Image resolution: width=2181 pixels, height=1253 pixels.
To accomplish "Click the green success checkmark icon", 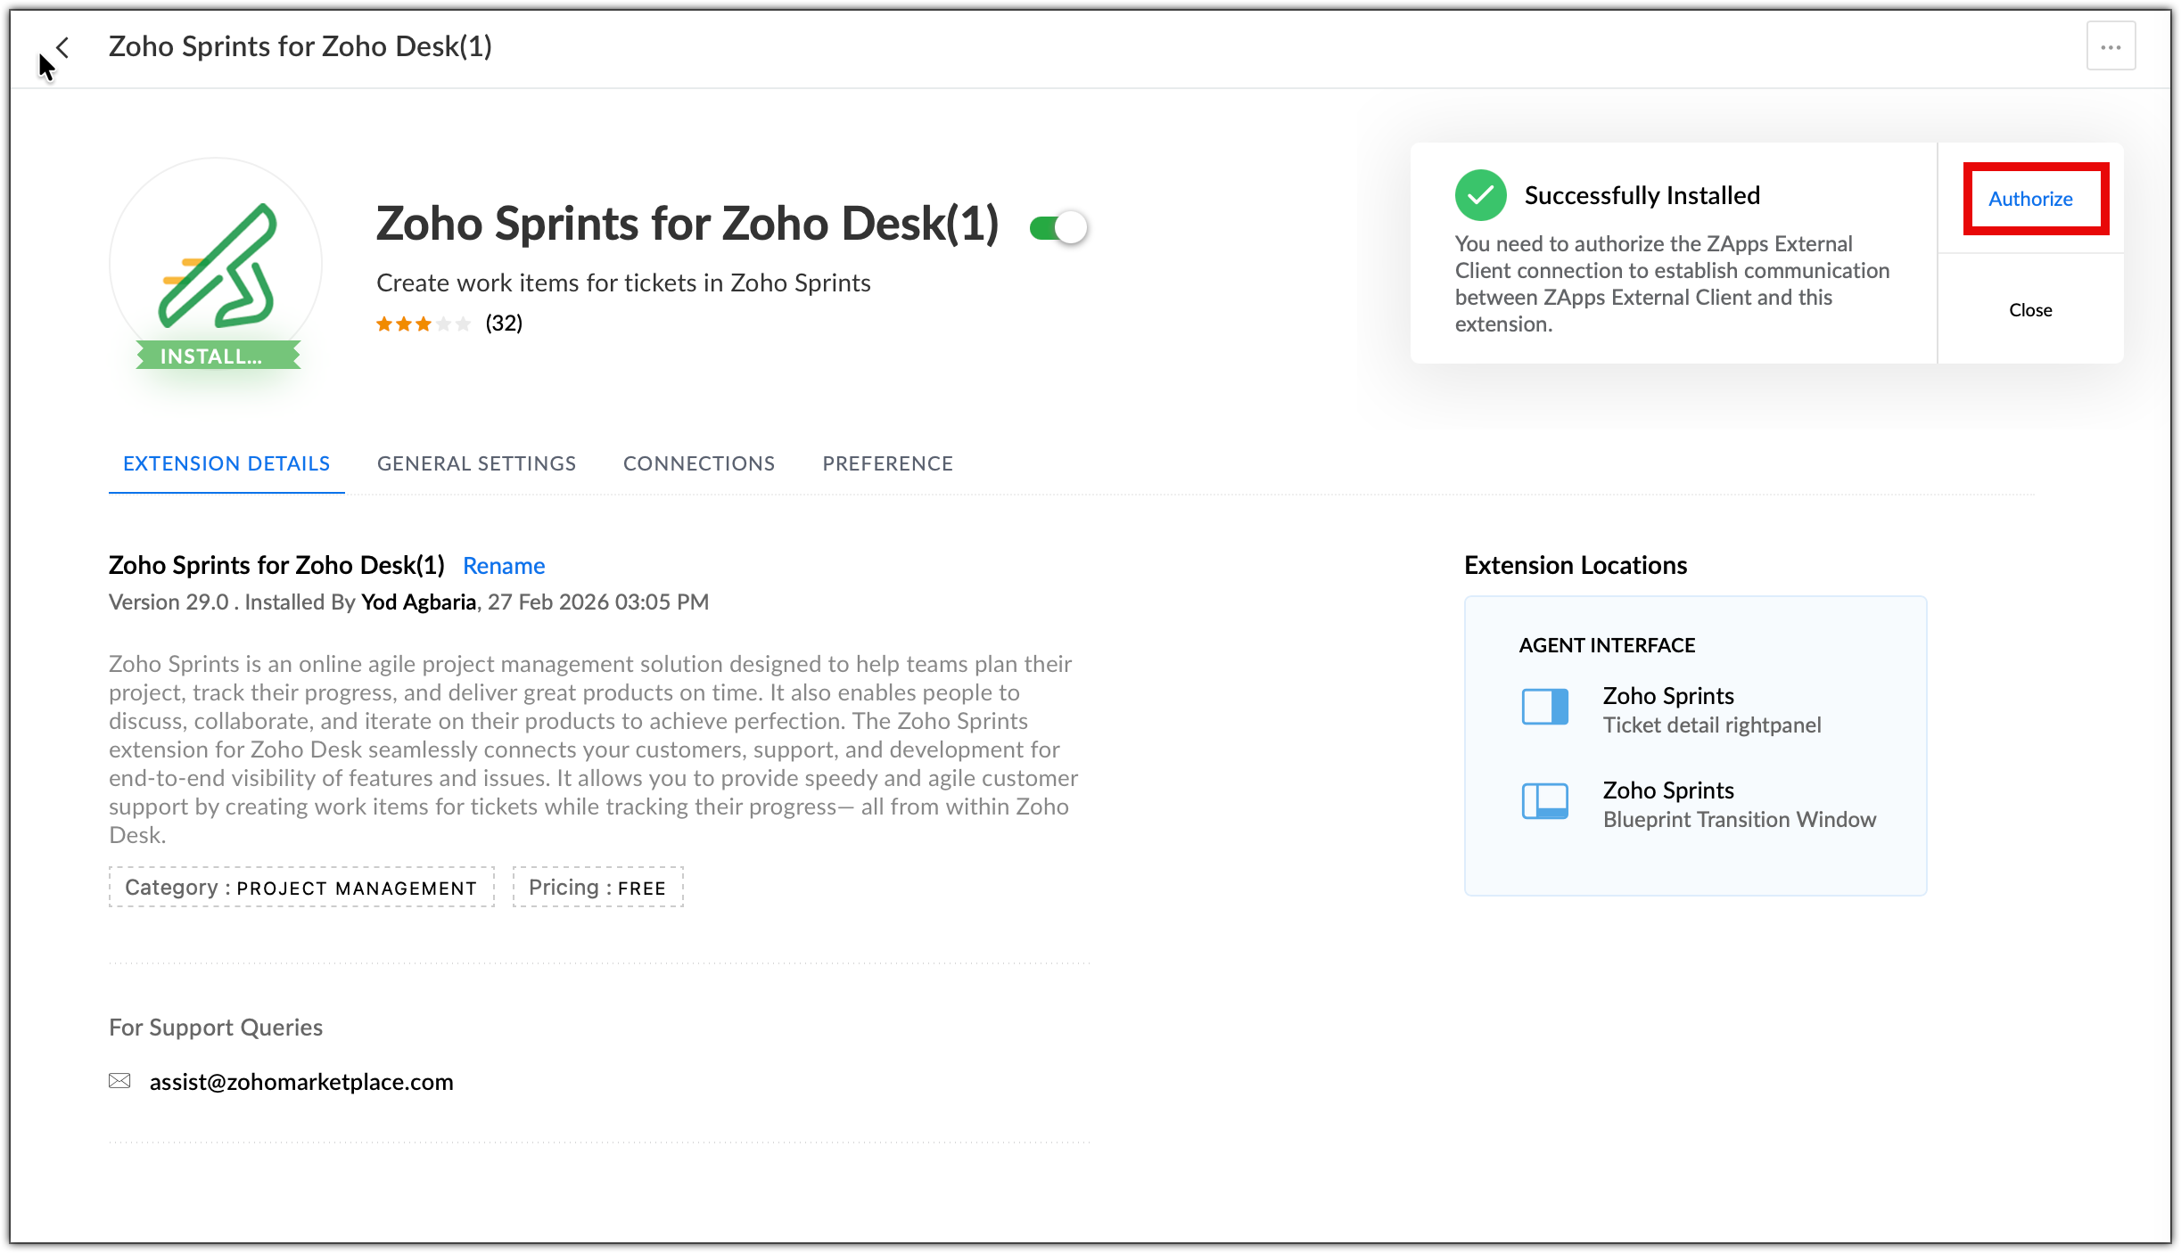I will click(1480, 195).
